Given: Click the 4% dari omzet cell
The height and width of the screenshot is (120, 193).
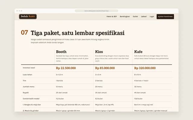Looking at the screenshot, I should (140, 93).
